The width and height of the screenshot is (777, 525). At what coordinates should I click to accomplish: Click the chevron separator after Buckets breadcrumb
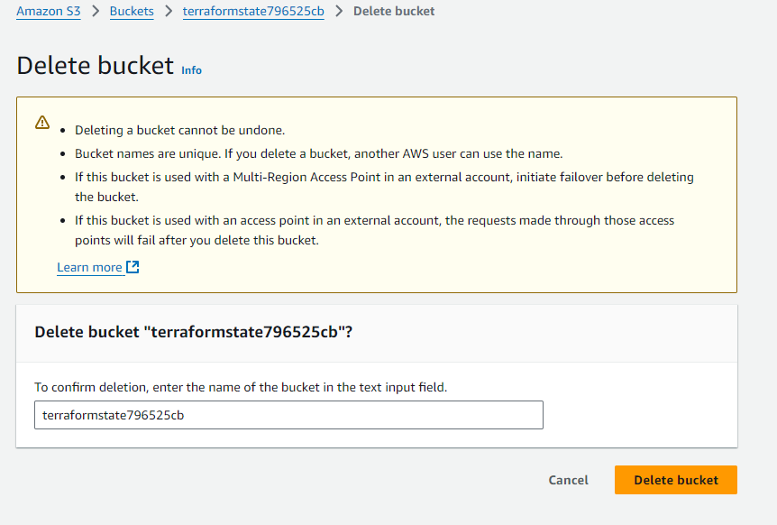(x=169, y=11)
